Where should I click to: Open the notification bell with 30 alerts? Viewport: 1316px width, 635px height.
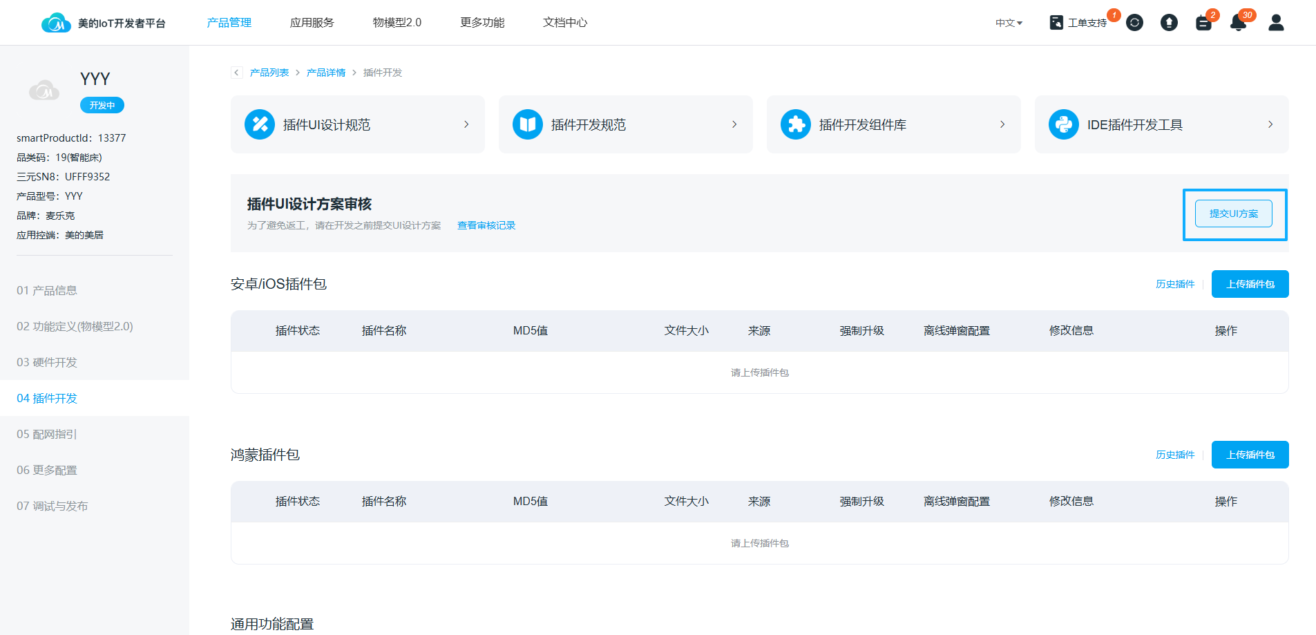click(1238, 23)
